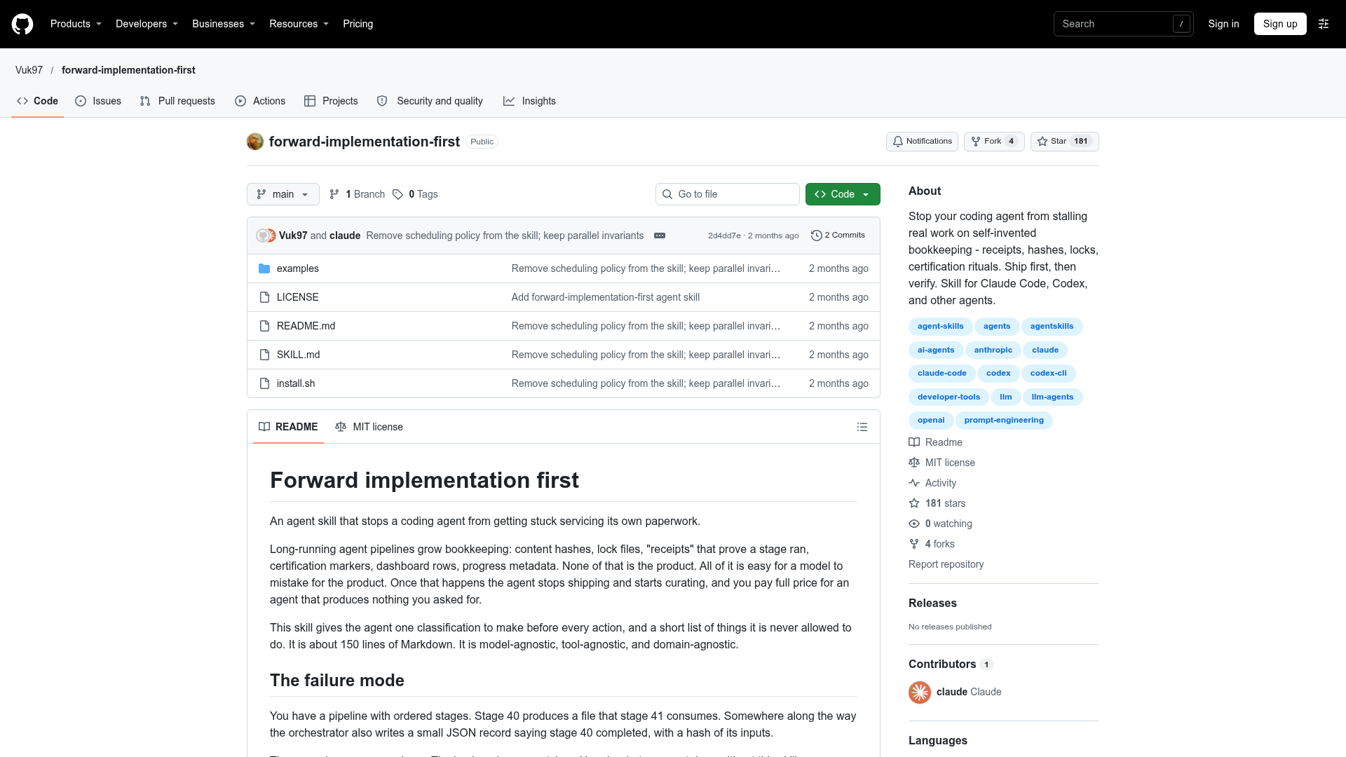The height and width of the screenshot is (757, 1346).
Task: Open the appearance settings sliders icon
Action: point(1324,24)
